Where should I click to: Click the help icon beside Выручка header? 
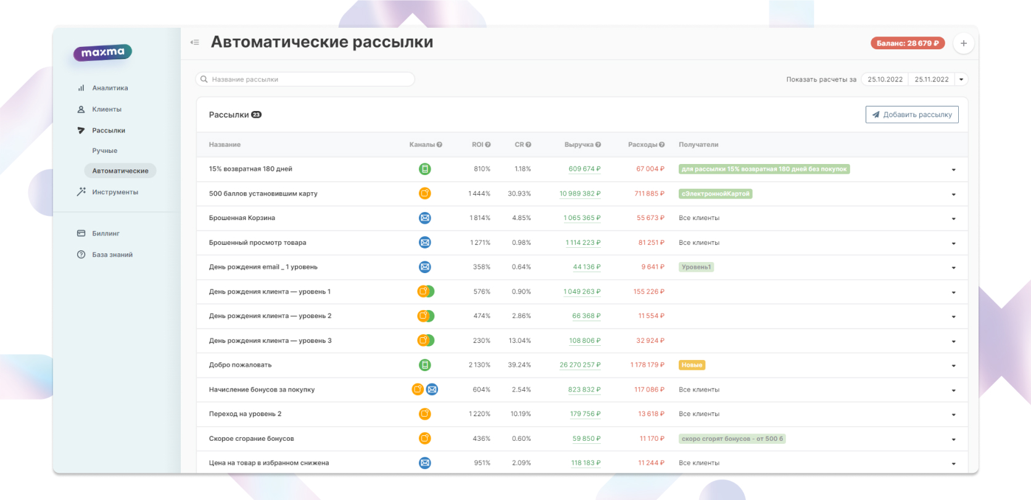(x=598, y=145)
